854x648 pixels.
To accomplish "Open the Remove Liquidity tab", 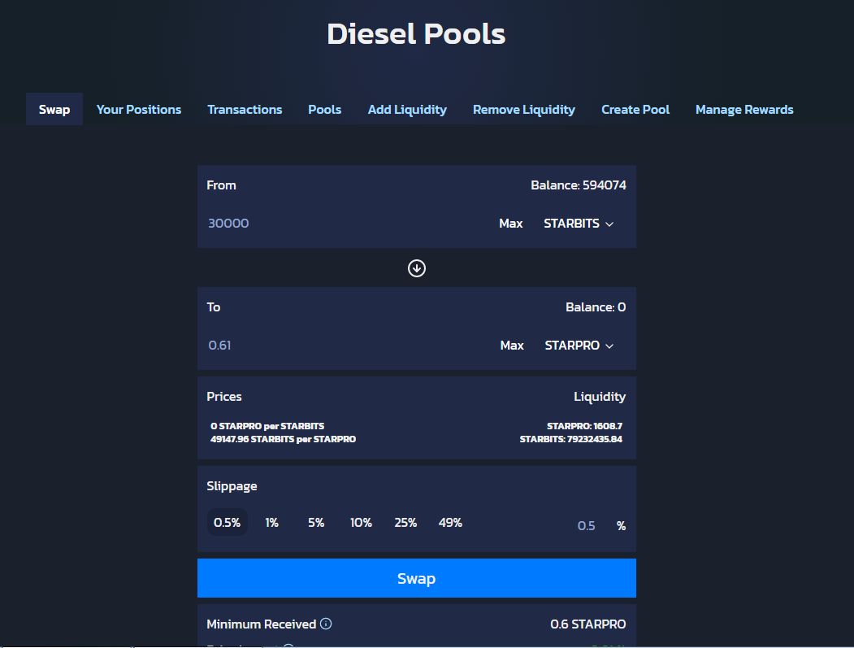I will coord(524,110).
